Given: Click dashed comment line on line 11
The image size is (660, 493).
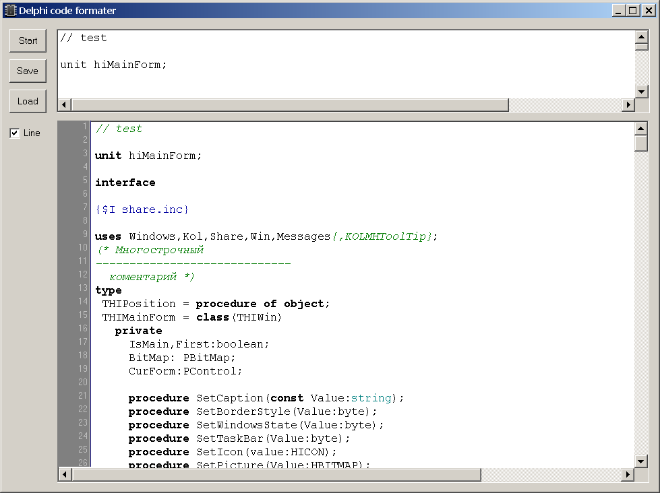Looking at the screenshot, I should pos(193,264).
